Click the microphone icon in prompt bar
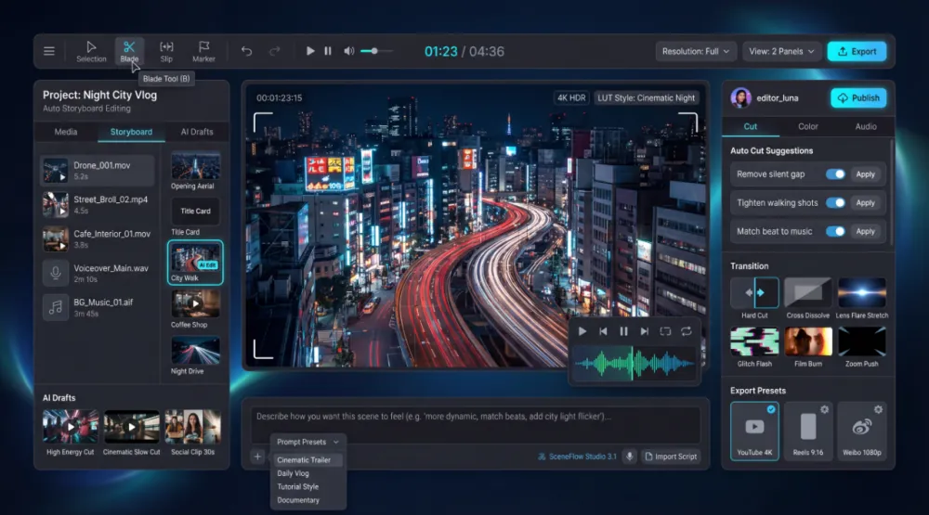The height and width of the screenshot is (515, 929). pyautogui.click(x=629, y=457)
